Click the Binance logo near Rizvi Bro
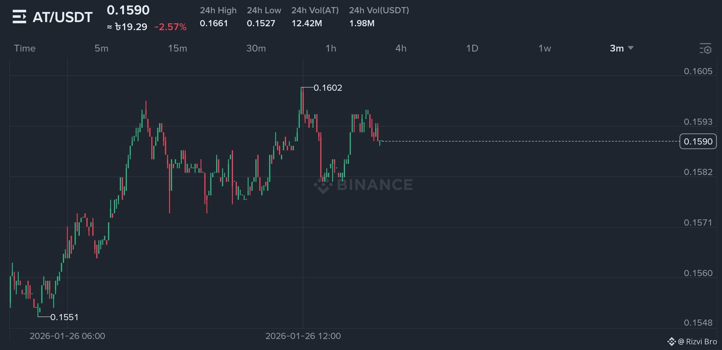The height and width of the screenshot is (350, 722). click(671, 342)
